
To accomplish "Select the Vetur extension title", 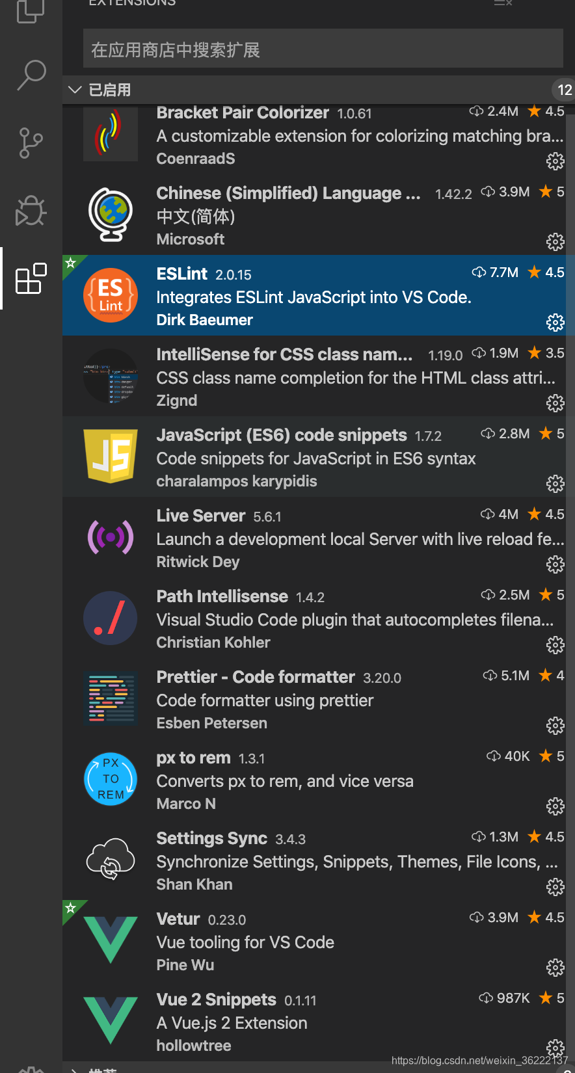I will pos(178,919).
